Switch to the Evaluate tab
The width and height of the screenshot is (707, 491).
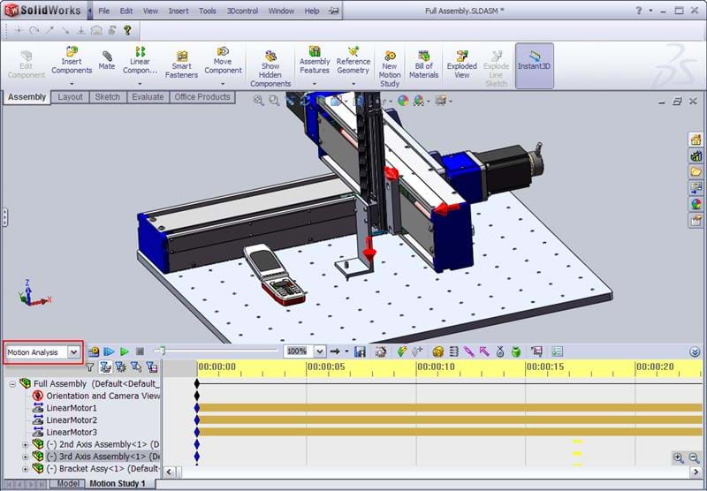click(x=148, y=97)
